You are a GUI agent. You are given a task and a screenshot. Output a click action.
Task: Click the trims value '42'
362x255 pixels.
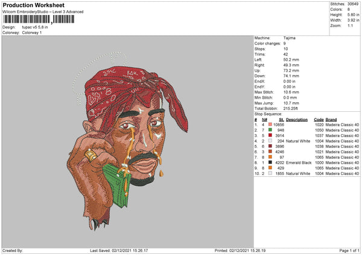pos(285,54)
